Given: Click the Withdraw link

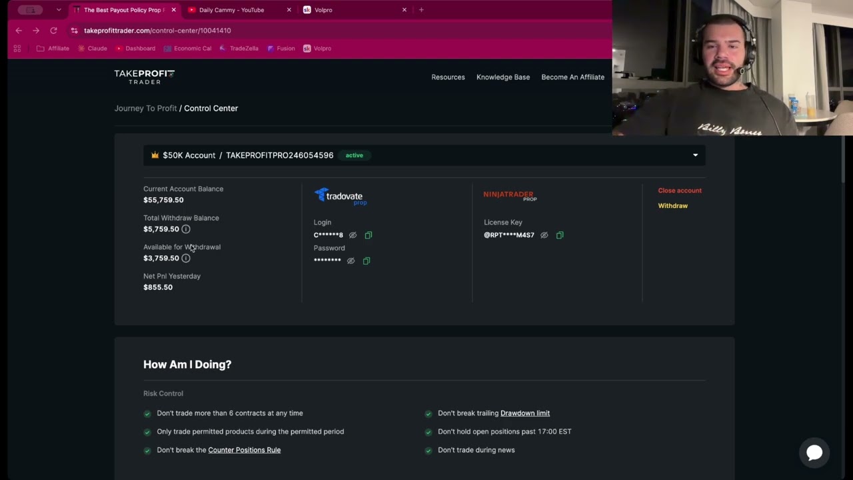Looking at the screenshot, I should click(x=673, y=206).
